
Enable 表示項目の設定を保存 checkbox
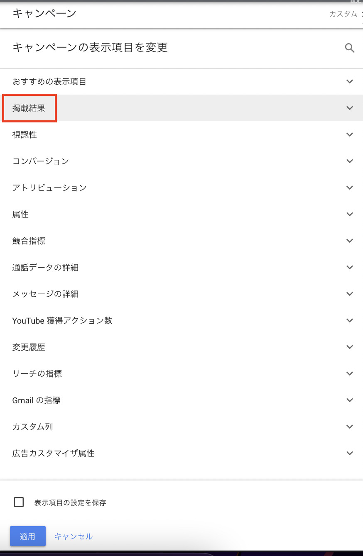click(x=19, y=502)
